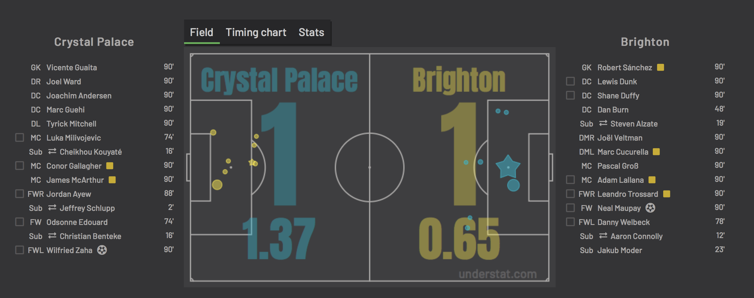Click Conor Gallagher's yellow card icon
754x298 pixels.
[x=110, y=166]
